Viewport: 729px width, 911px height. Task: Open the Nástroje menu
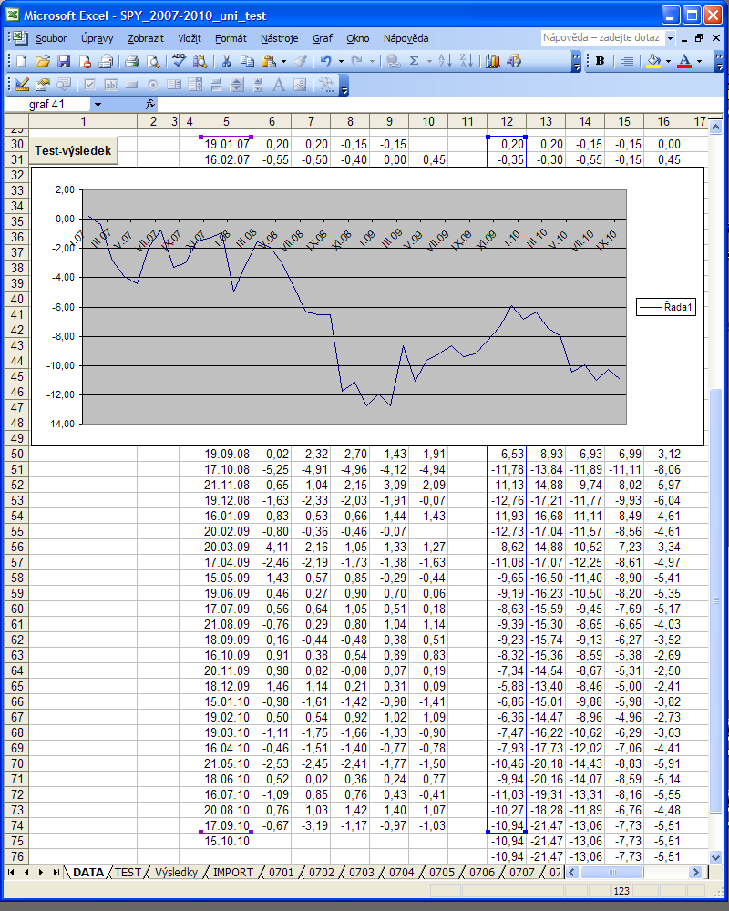(x=279, y=38)
